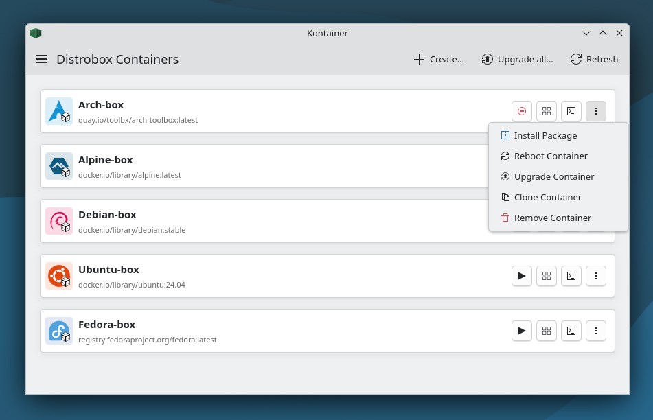Open terminal in Ubuntu-box container

click(571, 276)
